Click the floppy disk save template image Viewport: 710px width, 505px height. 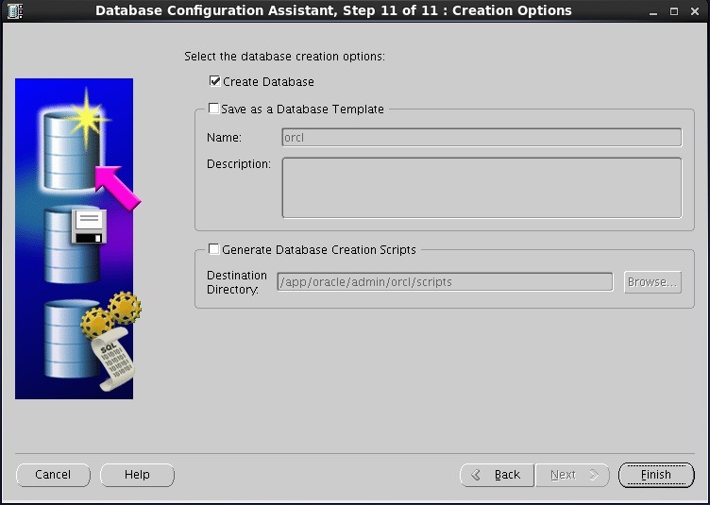point(75,244)
